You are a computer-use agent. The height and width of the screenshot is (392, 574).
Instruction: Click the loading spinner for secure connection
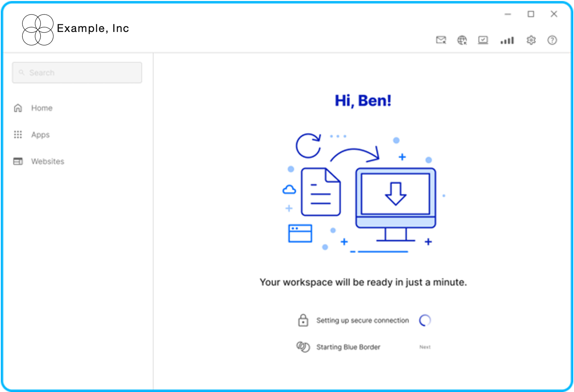click(425, 320)
